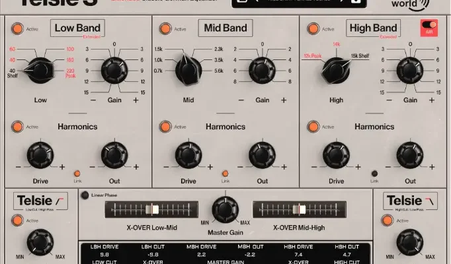Disable the Mid Band Active light
This screenshot has height=264, width=451.
point(165,29)
